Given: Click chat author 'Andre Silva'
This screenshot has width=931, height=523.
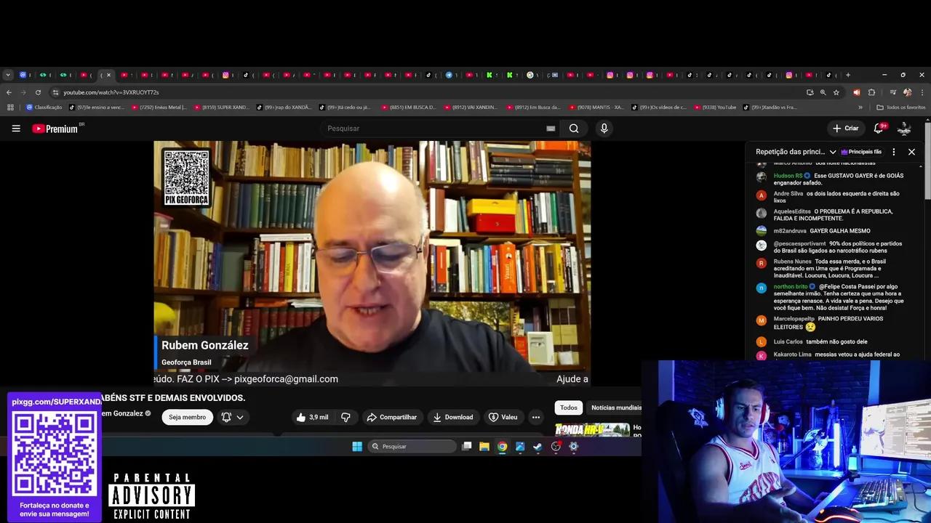Looking at the screenshot, I should tap(788, 194).
